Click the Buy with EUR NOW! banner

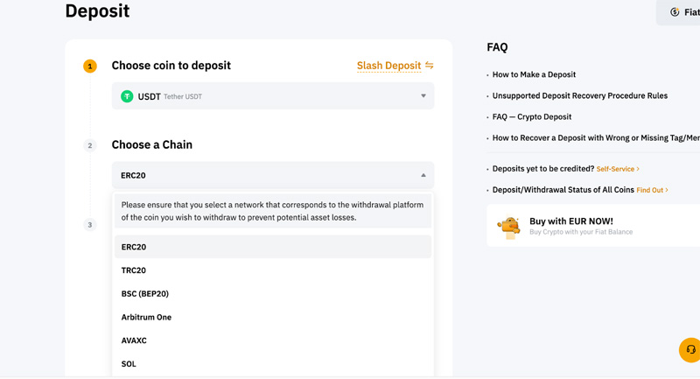coord(593,226)
